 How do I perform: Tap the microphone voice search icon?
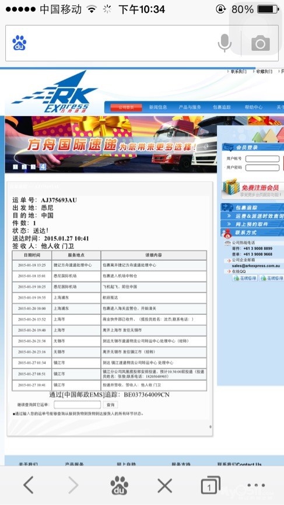pyautogui.click(x=225, y=43)
